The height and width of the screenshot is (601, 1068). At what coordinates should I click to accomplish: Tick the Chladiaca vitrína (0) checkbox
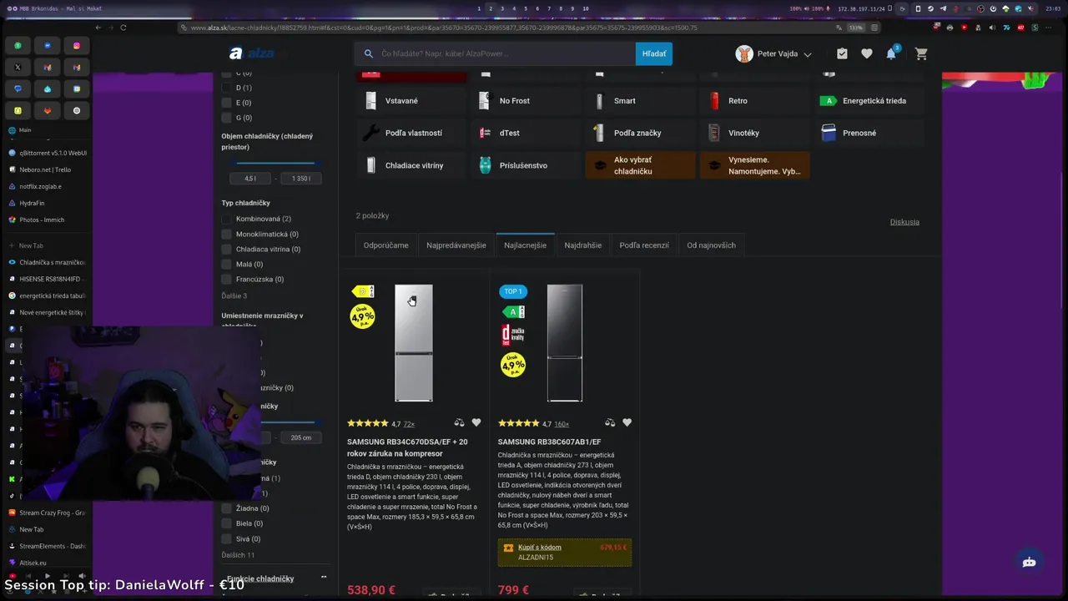point(226,249)
